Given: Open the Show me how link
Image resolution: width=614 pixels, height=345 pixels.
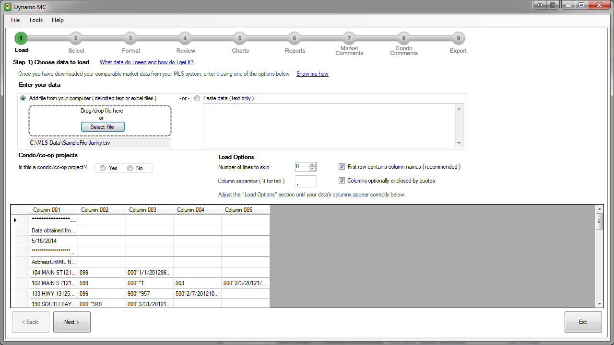Looking at the screenshot, I should tap(312, 74).
